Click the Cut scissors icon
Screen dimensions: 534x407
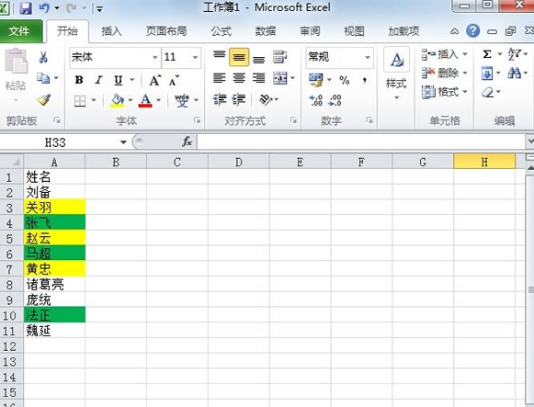pyautogui.click(x=43, y=57)
